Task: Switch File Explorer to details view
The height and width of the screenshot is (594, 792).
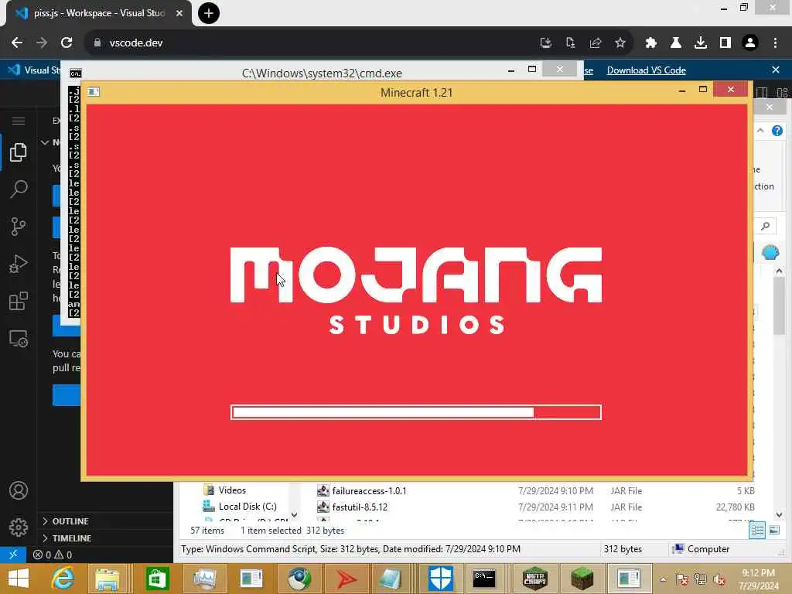Action: (757, 531)
